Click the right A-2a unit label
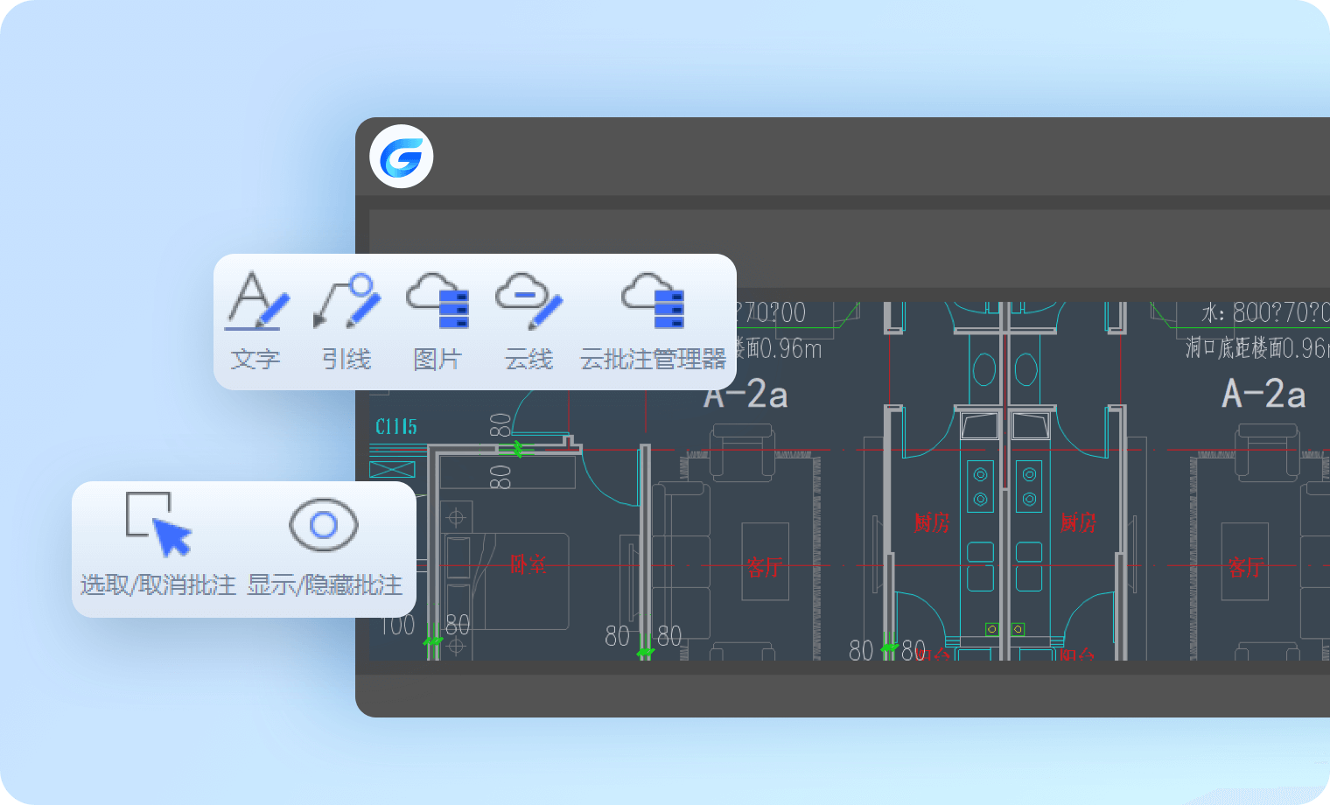The width and height of the screenshot is (1330, 805). pos(1263,395)
